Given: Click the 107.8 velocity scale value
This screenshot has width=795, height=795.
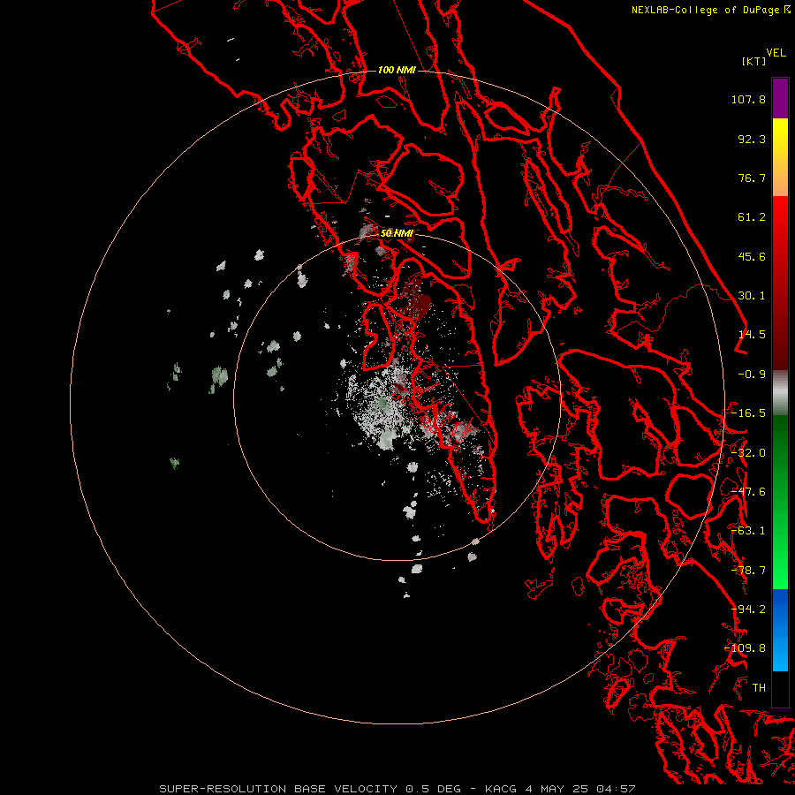Looking at the screenshot, I should 748,99.
